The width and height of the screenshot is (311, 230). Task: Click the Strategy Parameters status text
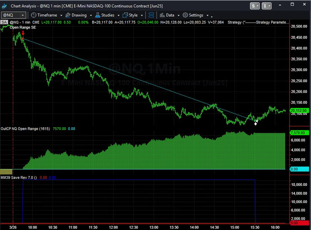(258, 22)
